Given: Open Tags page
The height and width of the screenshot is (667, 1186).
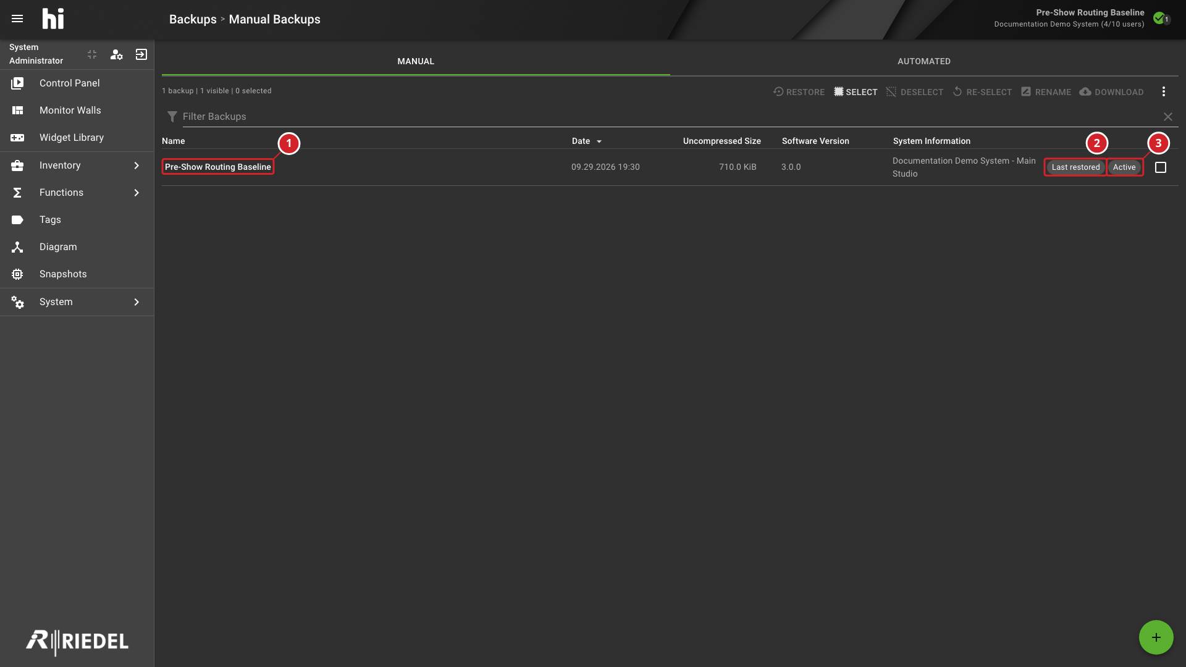Looking at the screenshot, I should pos(77,219).
